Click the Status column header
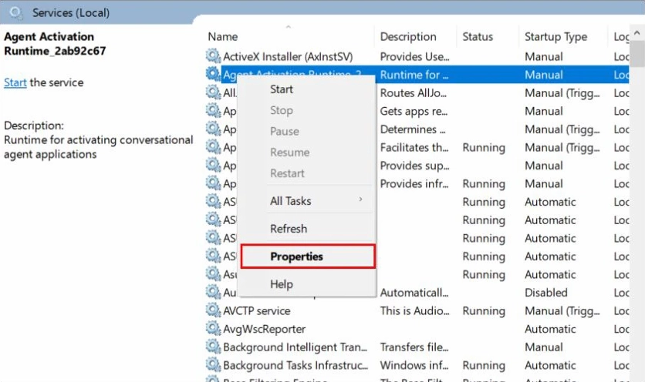 coord(478,37)
